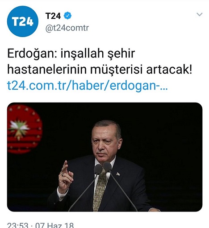209x228 pixels.
Task: Open the t24.com.tr/haber/erdogan link
Action: click(x=88, y=86)
